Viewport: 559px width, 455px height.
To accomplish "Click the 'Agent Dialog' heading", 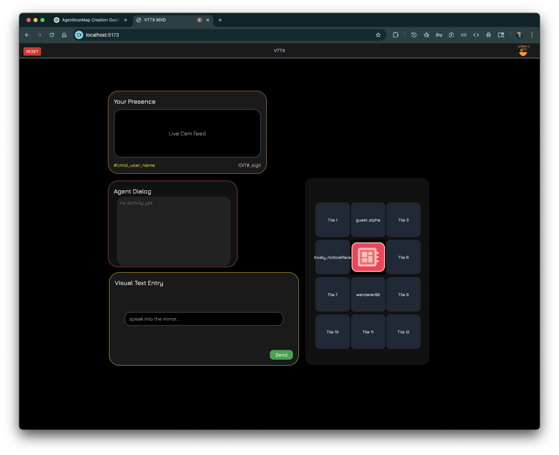I will (133, 191).
